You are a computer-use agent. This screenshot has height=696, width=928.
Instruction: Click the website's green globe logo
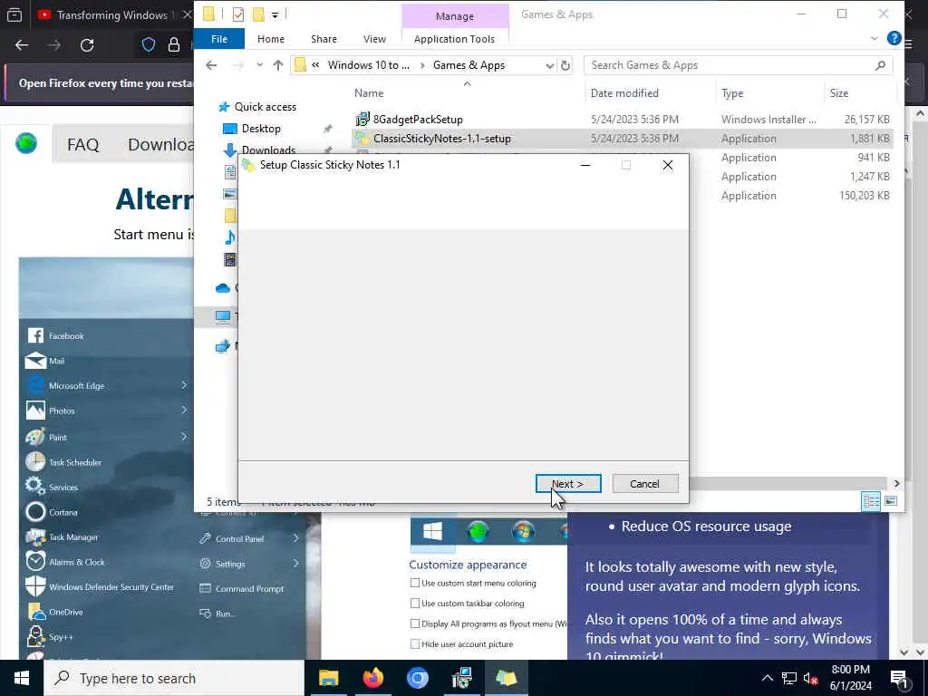point(26,144)
